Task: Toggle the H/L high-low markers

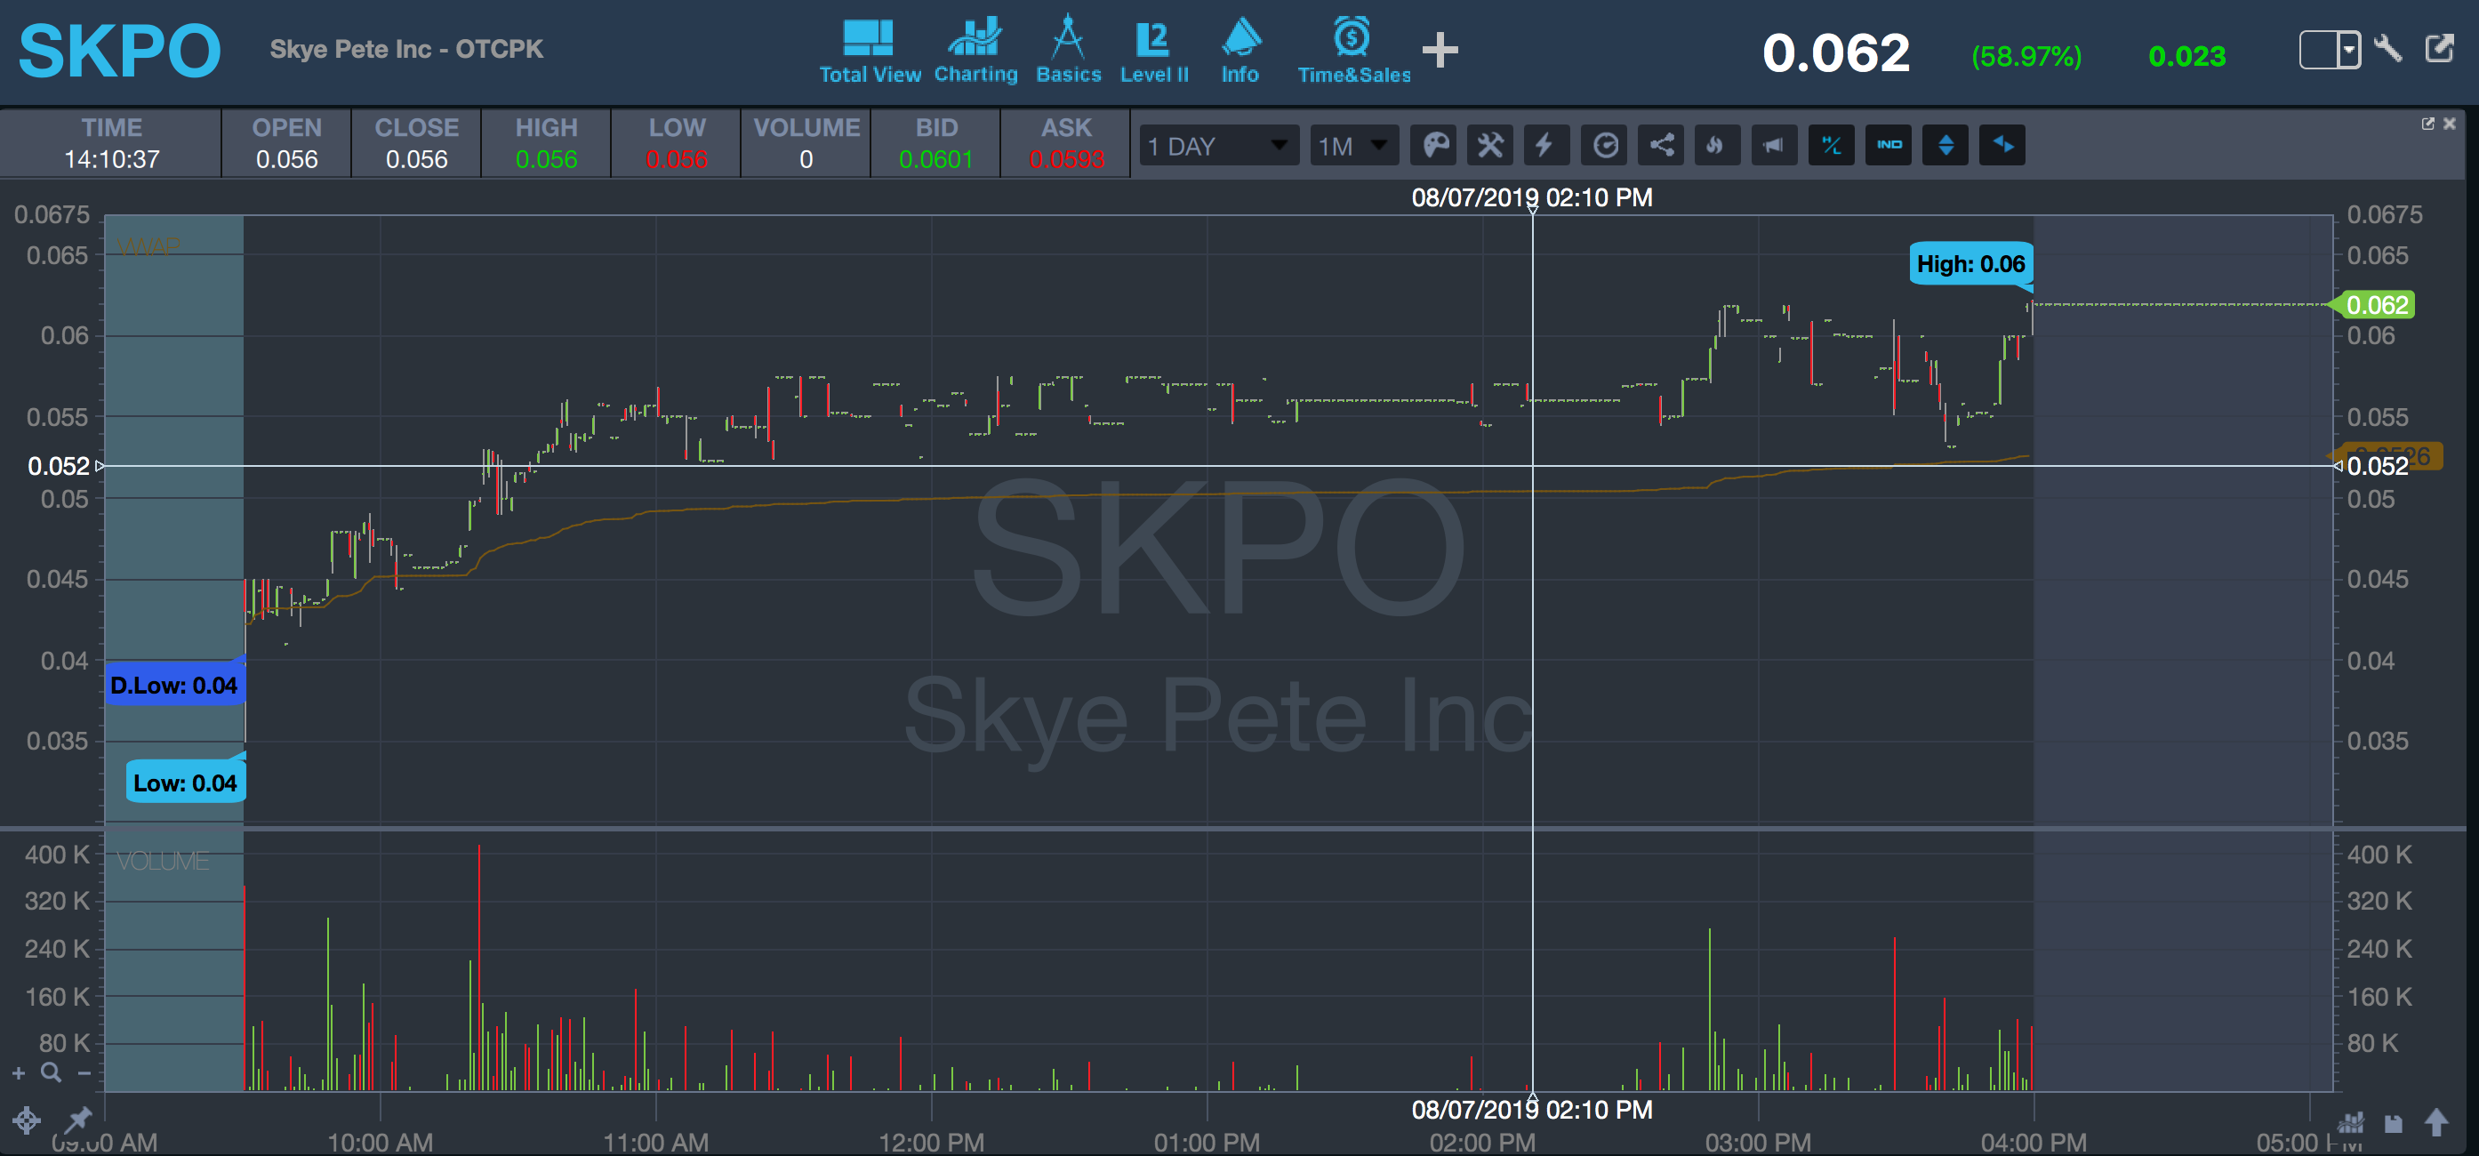Action: 1831,145
